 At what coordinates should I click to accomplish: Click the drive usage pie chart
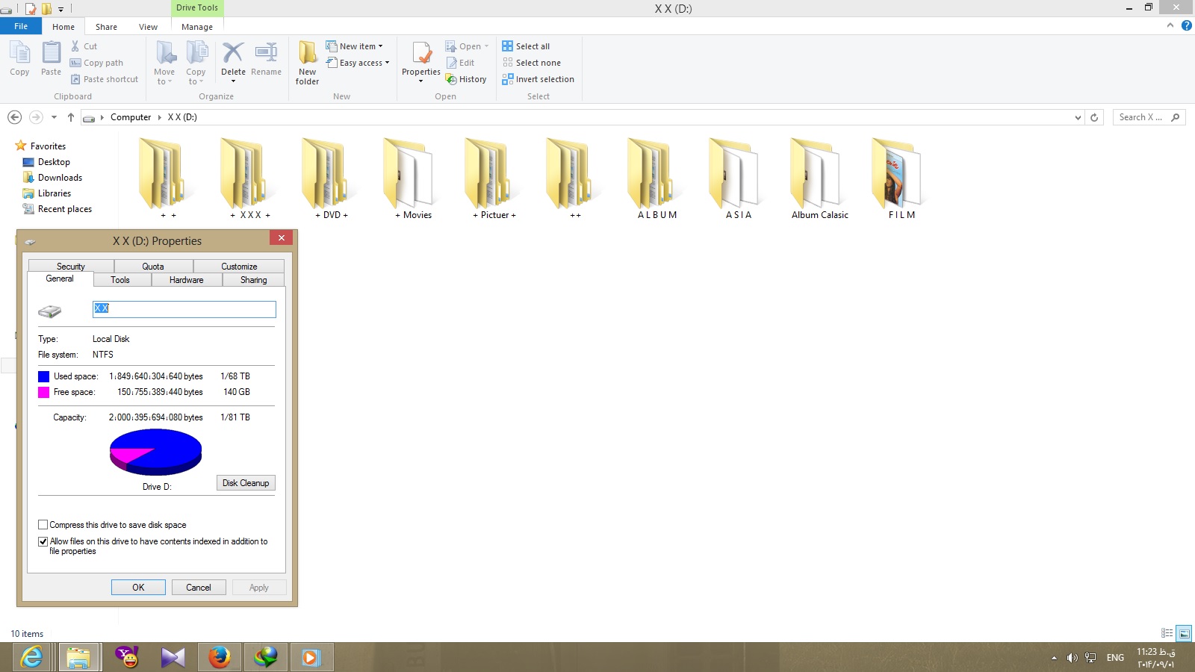[x=155, y=452]
